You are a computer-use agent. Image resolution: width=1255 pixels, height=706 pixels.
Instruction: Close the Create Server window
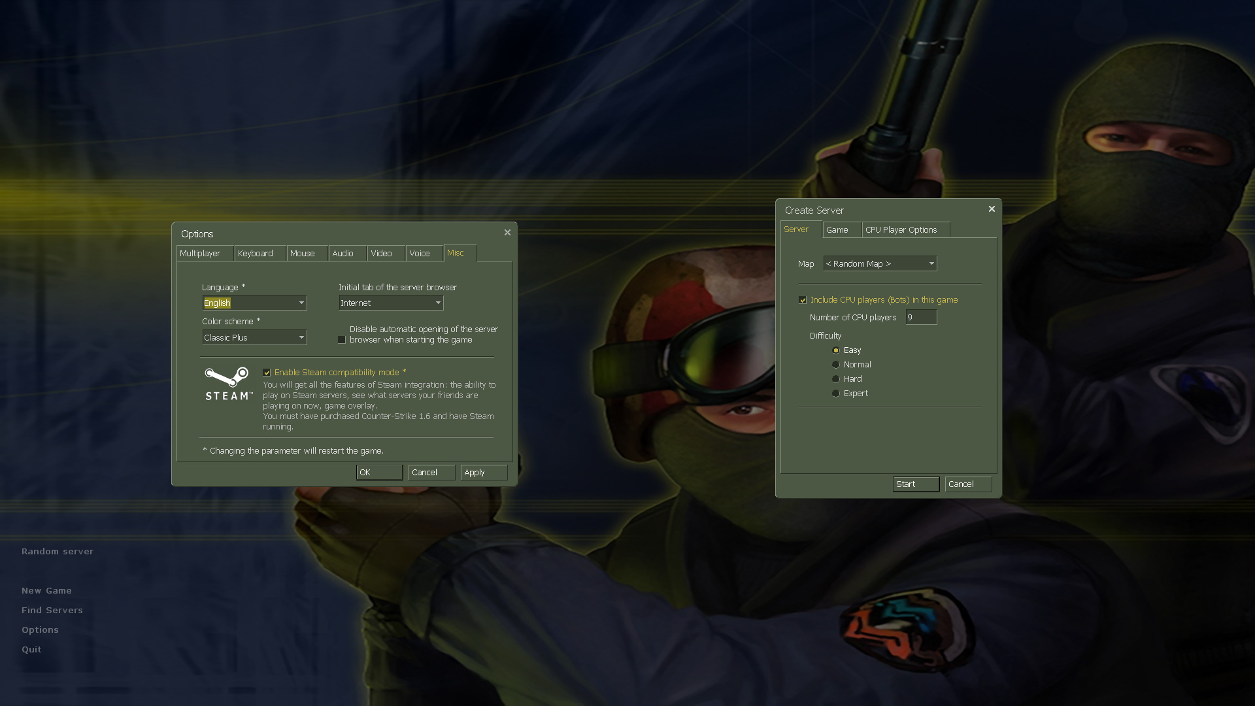(x=992, y=209)
